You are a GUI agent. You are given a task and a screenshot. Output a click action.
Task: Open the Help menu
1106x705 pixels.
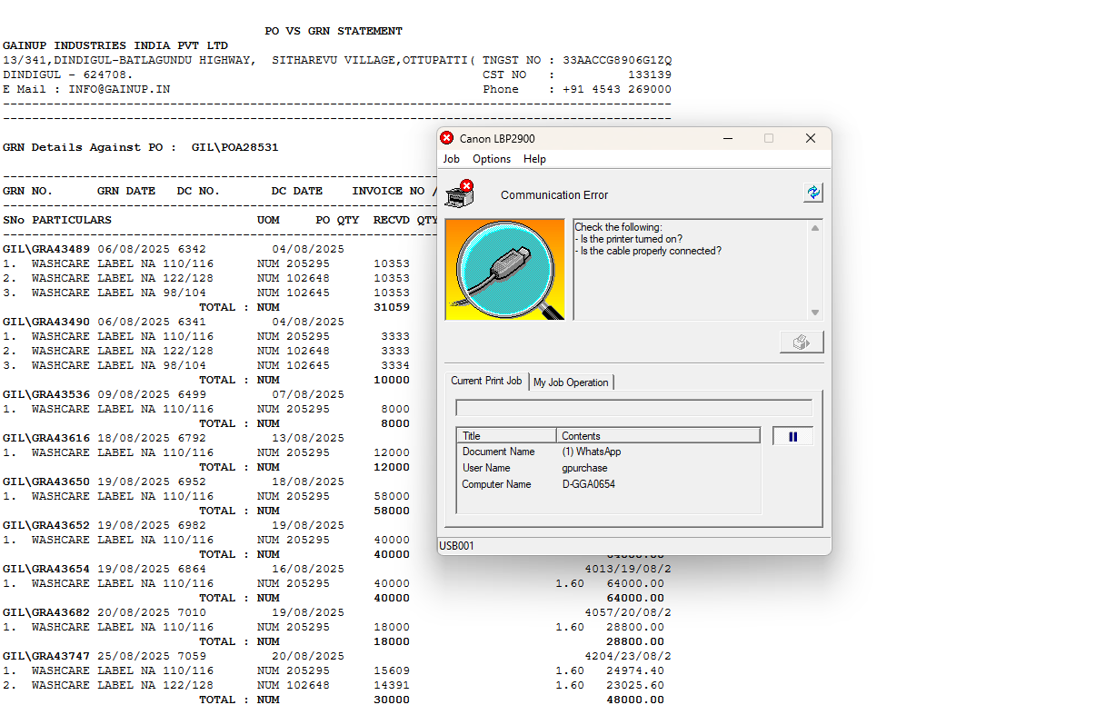[534, 159]
